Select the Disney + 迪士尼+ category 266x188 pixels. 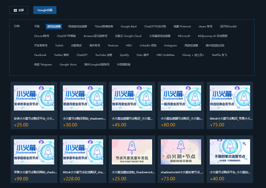pos(193,55)
